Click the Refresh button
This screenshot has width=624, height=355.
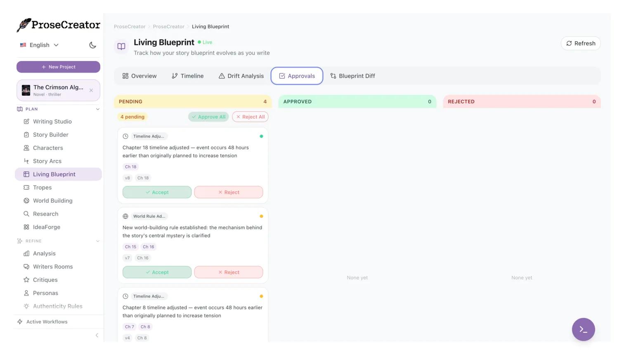point(580,43)
